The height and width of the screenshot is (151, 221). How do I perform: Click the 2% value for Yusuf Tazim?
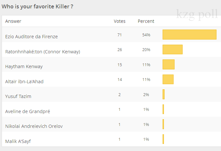(146, 94)
